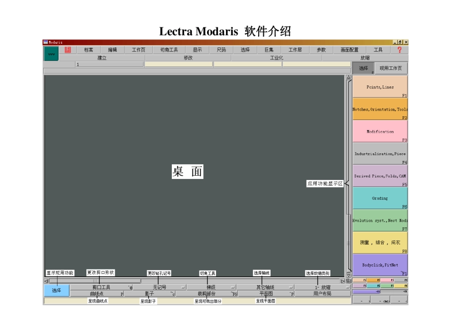Screen dimensions: 451x319
Task: Toggle the 影子 display
Action: tap(150, 294)
